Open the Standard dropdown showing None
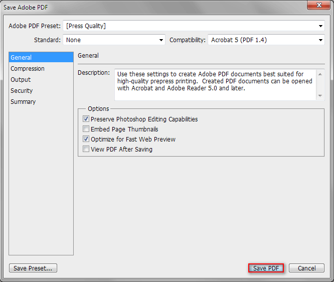Viewport: 334px width, 282px height. (114, 40)
